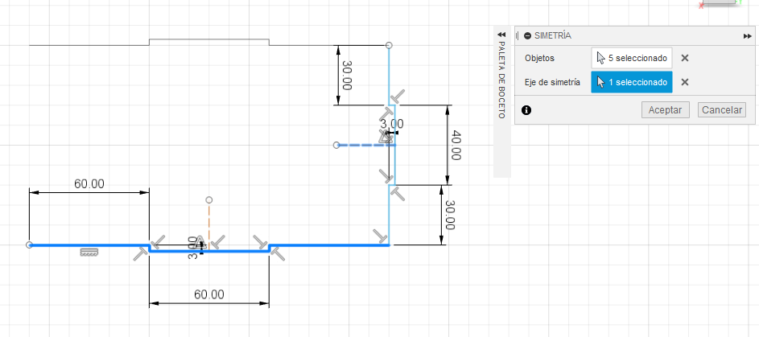759x337 pixels.
Task: Click the bottom 60.00 horizontal dimension
Action: (x=209, y=294)
